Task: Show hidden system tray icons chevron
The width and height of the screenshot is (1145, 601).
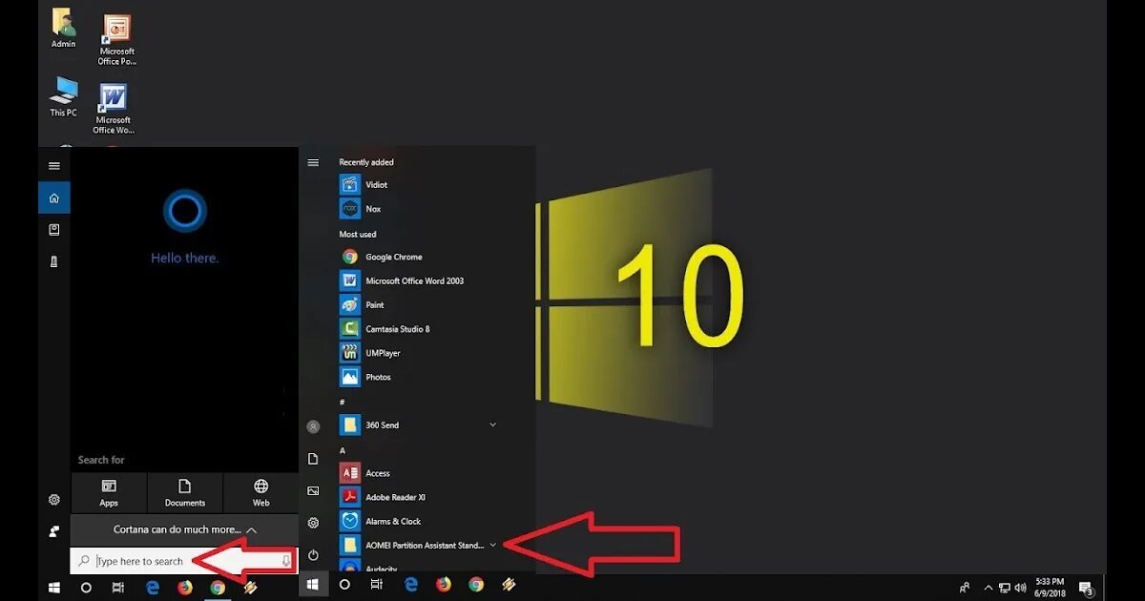Action: (989, 588)
